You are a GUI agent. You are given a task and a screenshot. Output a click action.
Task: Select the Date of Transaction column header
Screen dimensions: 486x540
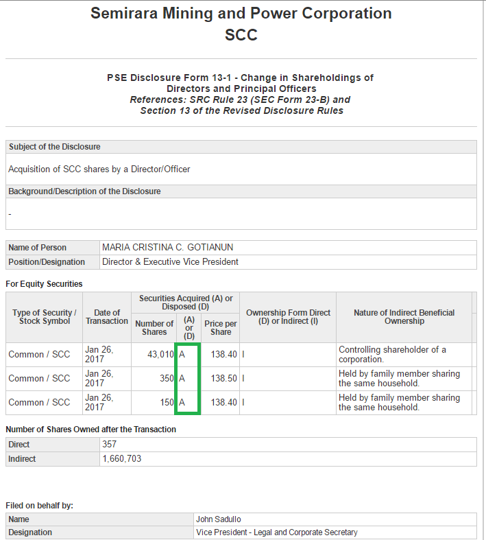107,317
